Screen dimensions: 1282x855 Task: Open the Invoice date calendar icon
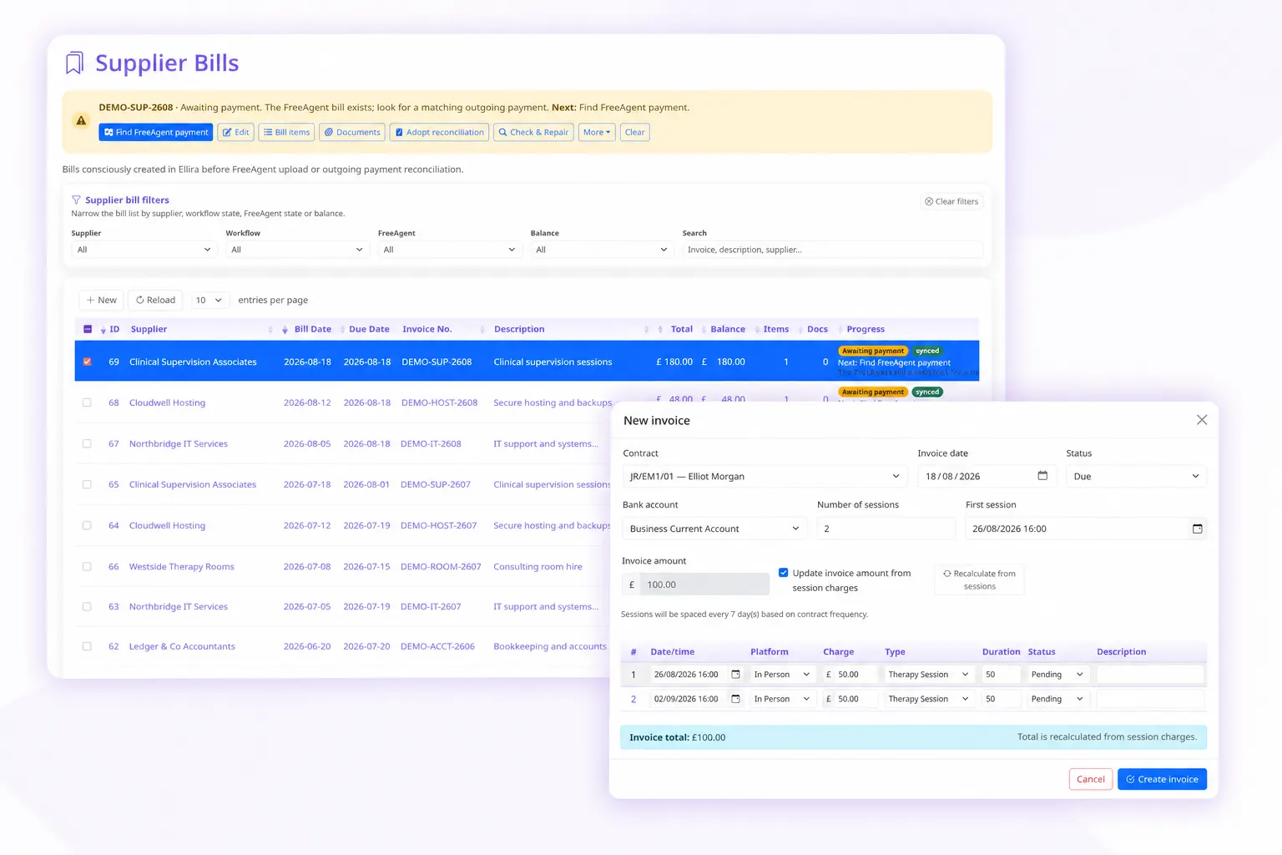point(1042,475)
